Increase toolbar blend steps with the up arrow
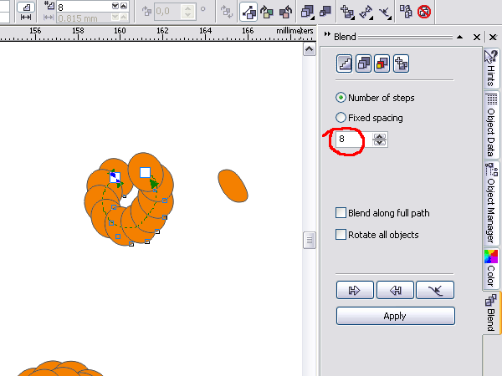Image resolution: width=502 pixels, height=376 pixels. click(124, 6)
